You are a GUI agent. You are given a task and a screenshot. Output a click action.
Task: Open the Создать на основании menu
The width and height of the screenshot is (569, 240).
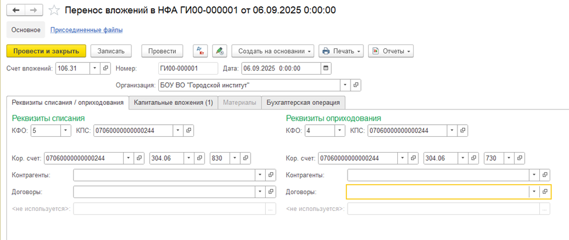[273, 51]
